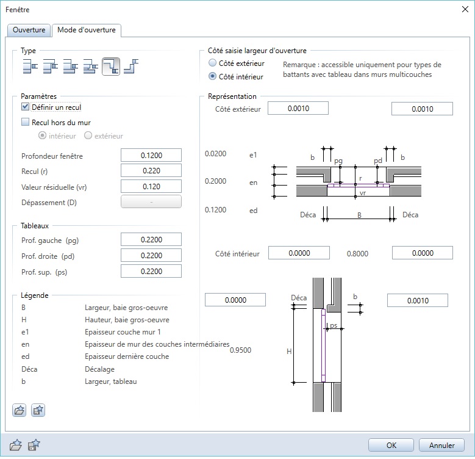Image resolution: width=475 pixels, height=459 pixels.
Task: Edit the Prof. droite (pd) field
Action: [151, 255]
